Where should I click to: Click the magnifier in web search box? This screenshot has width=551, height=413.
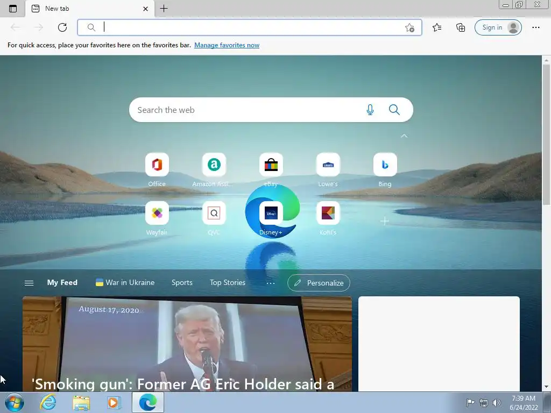(394, 110)
